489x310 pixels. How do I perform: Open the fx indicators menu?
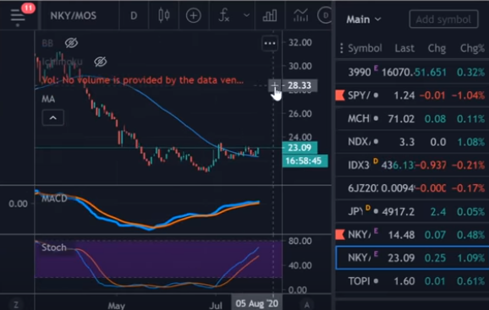click(x=224, y=15)
